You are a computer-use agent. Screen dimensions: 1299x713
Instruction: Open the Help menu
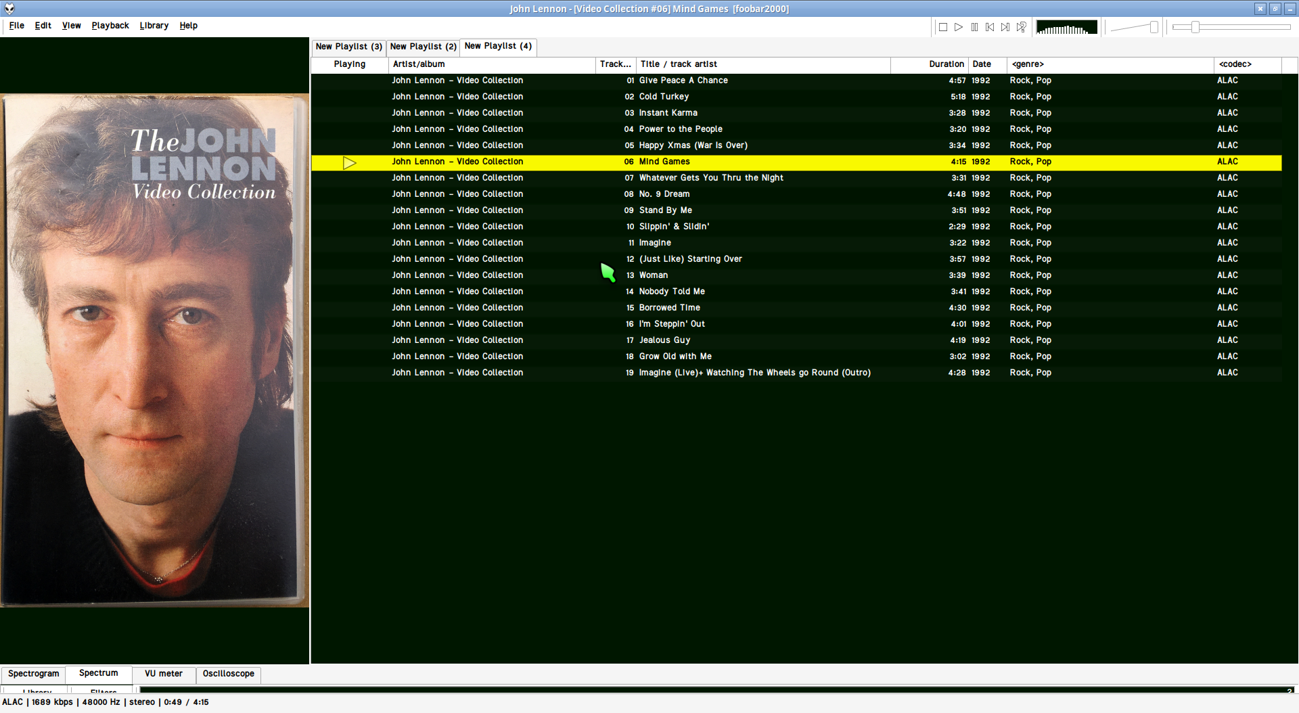click(188, 26)
